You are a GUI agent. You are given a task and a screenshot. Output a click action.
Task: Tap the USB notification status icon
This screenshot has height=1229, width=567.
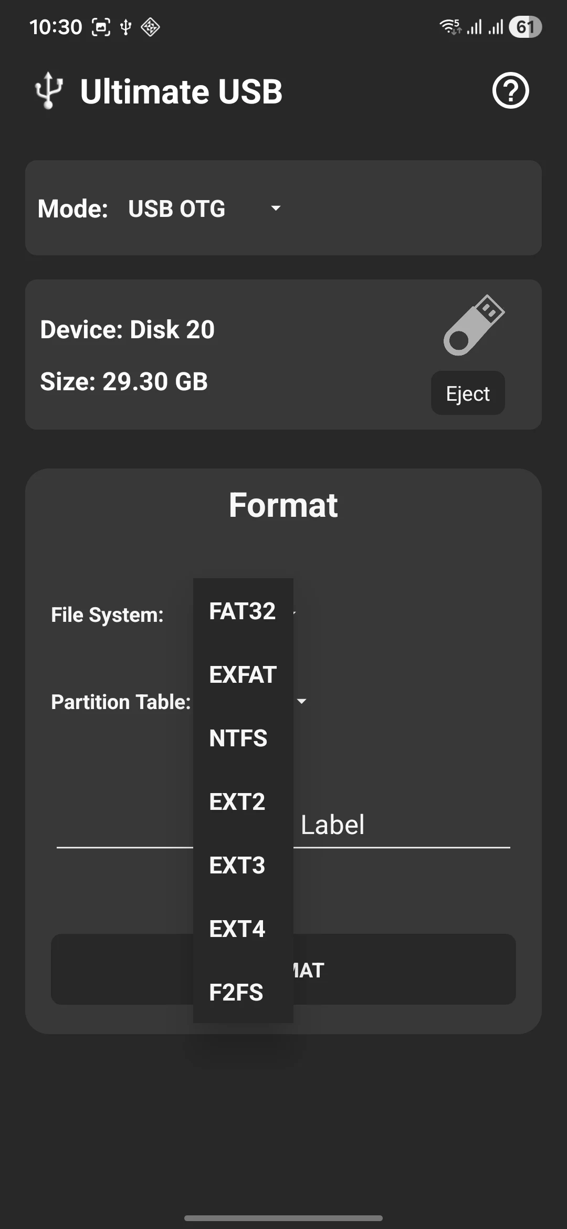point(125,27)
